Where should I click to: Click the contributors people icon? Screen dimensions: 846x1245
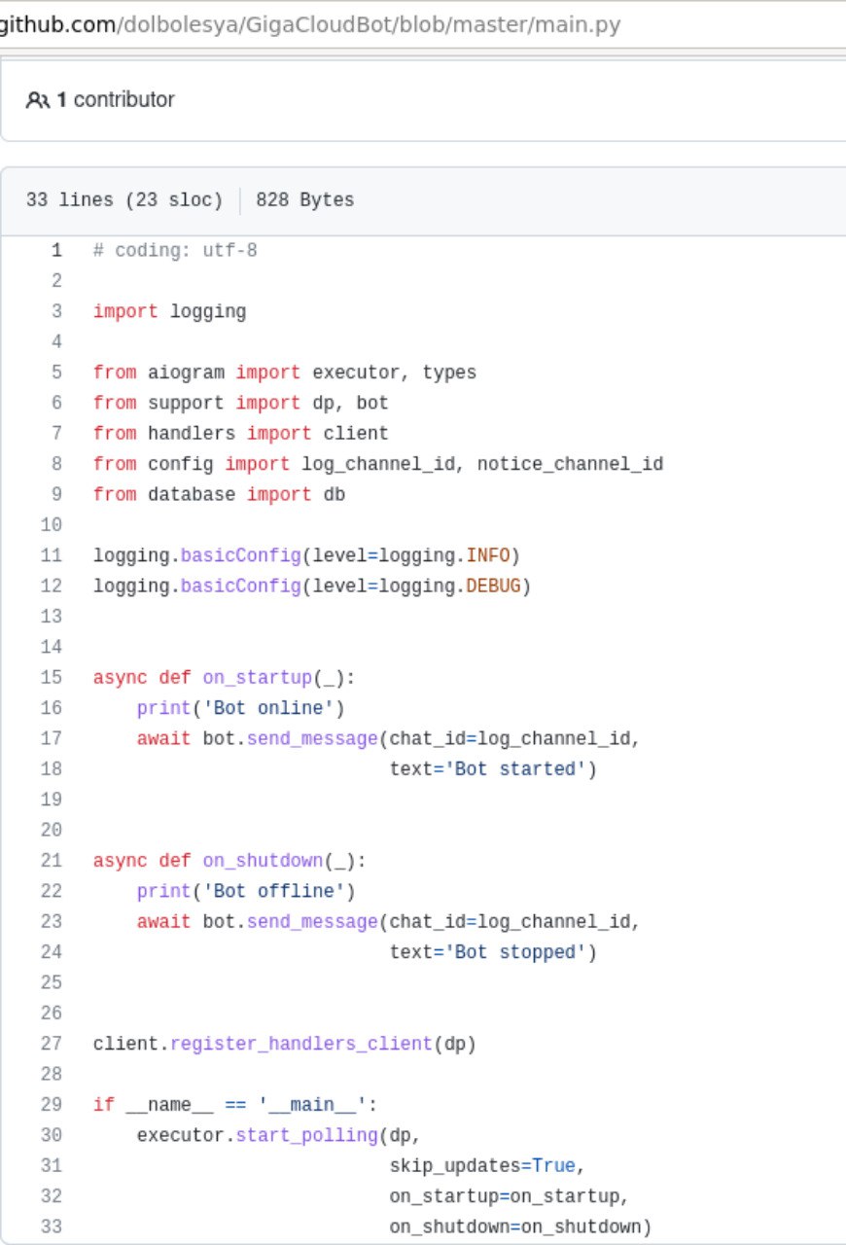coord(37,99)
